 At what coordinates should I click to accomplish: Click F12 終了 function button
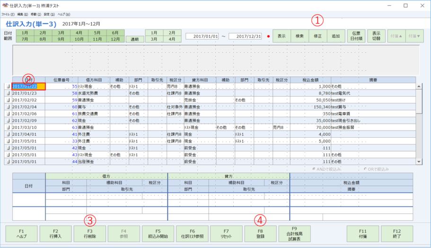(x=397, y=234)
